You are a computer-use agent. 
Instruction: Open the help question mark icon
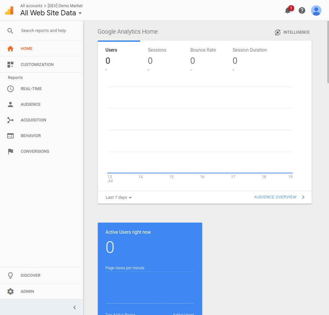tap(302, 10)
